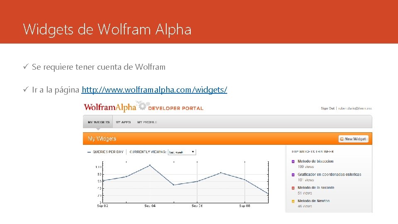398x224 pixels.
Task: Click the account email address link
Action: pos(355,108)
